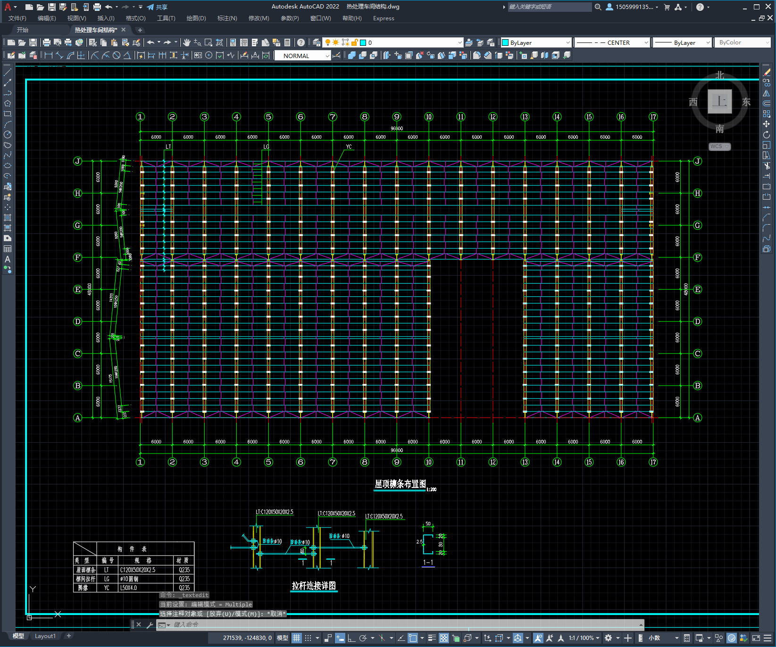Click the Pan hand tool icon
The width and height of the screenshot is (776, 647).
[x=187, y=42]
